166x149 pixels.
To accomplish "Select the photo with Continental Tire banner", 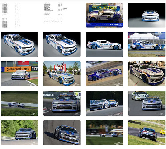I will [19, 74].
